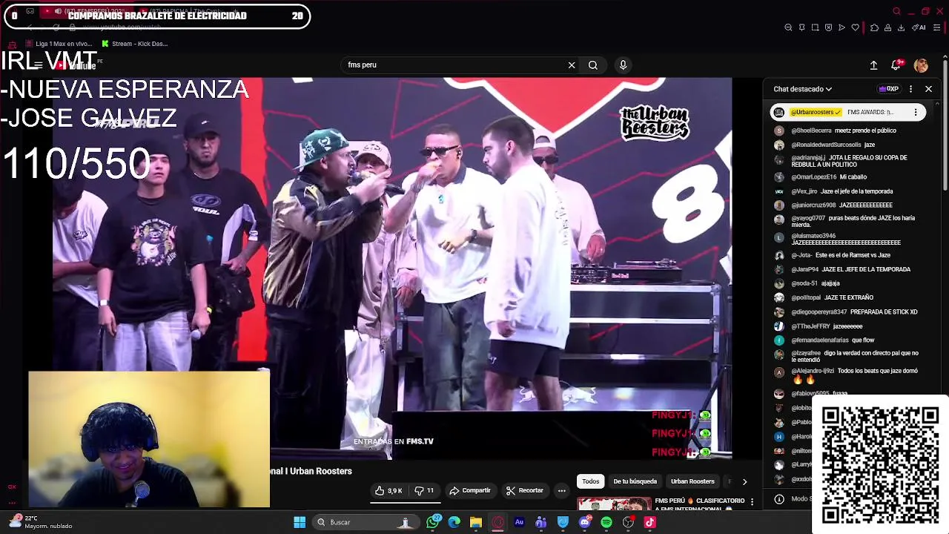Open OBS Studio from the taskbar

click(629, 523)
